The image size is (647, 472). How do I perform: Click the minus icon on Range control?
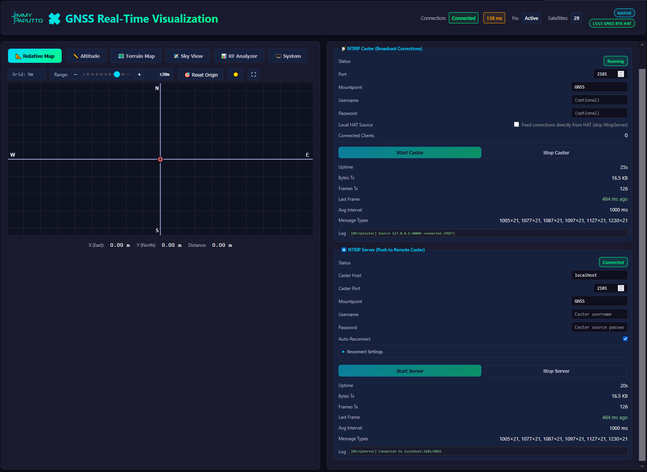click(76, 74)
